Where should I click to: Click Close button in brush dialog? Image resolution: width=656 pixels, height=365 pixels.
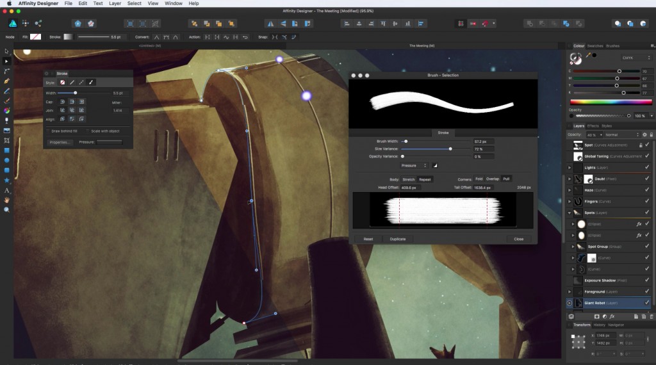[x=519, y=239]
